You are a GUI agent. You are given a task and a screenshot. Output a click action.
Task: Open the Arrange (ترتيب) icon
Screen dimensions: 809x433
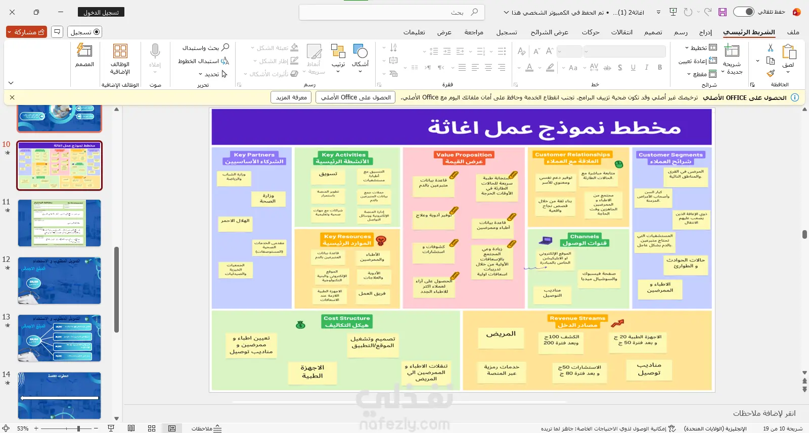[338, 51]
